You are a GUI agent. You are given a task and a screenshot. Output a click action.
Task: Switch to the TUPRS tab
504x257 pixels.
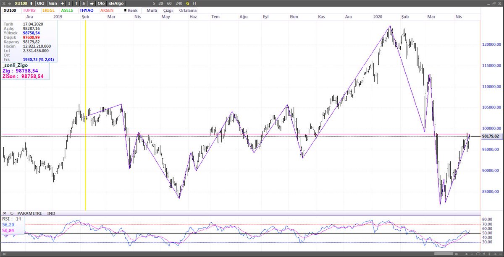[x=29, y=10]
